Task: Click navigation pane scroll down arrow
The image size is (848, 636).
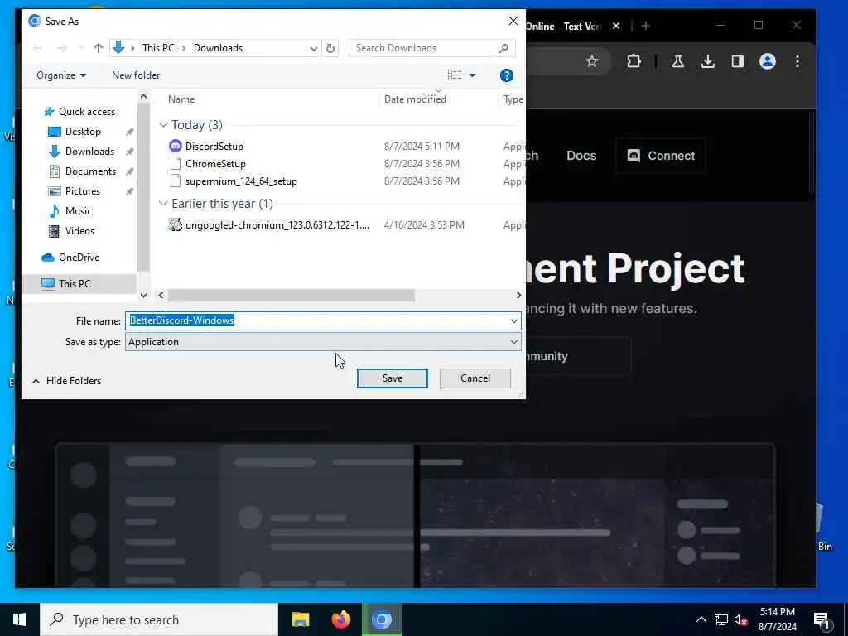Action: click(x=143, y=296)
